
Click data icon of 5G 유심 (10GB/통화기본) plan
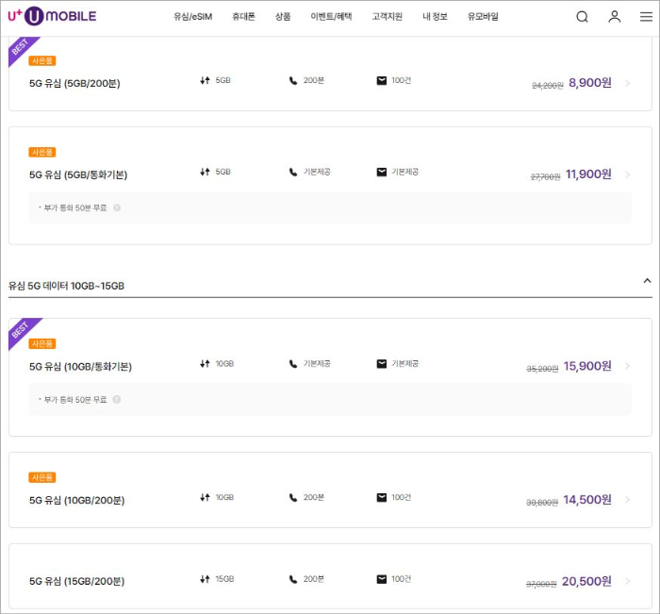coord(205,363)
